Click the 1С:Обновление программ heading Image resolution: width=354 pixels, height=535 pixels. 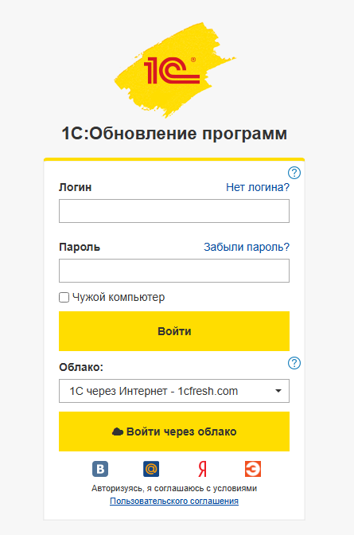point(174,134)
